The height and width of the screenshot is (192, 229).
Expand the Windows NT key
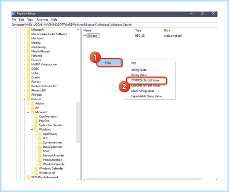click(32, 173)
